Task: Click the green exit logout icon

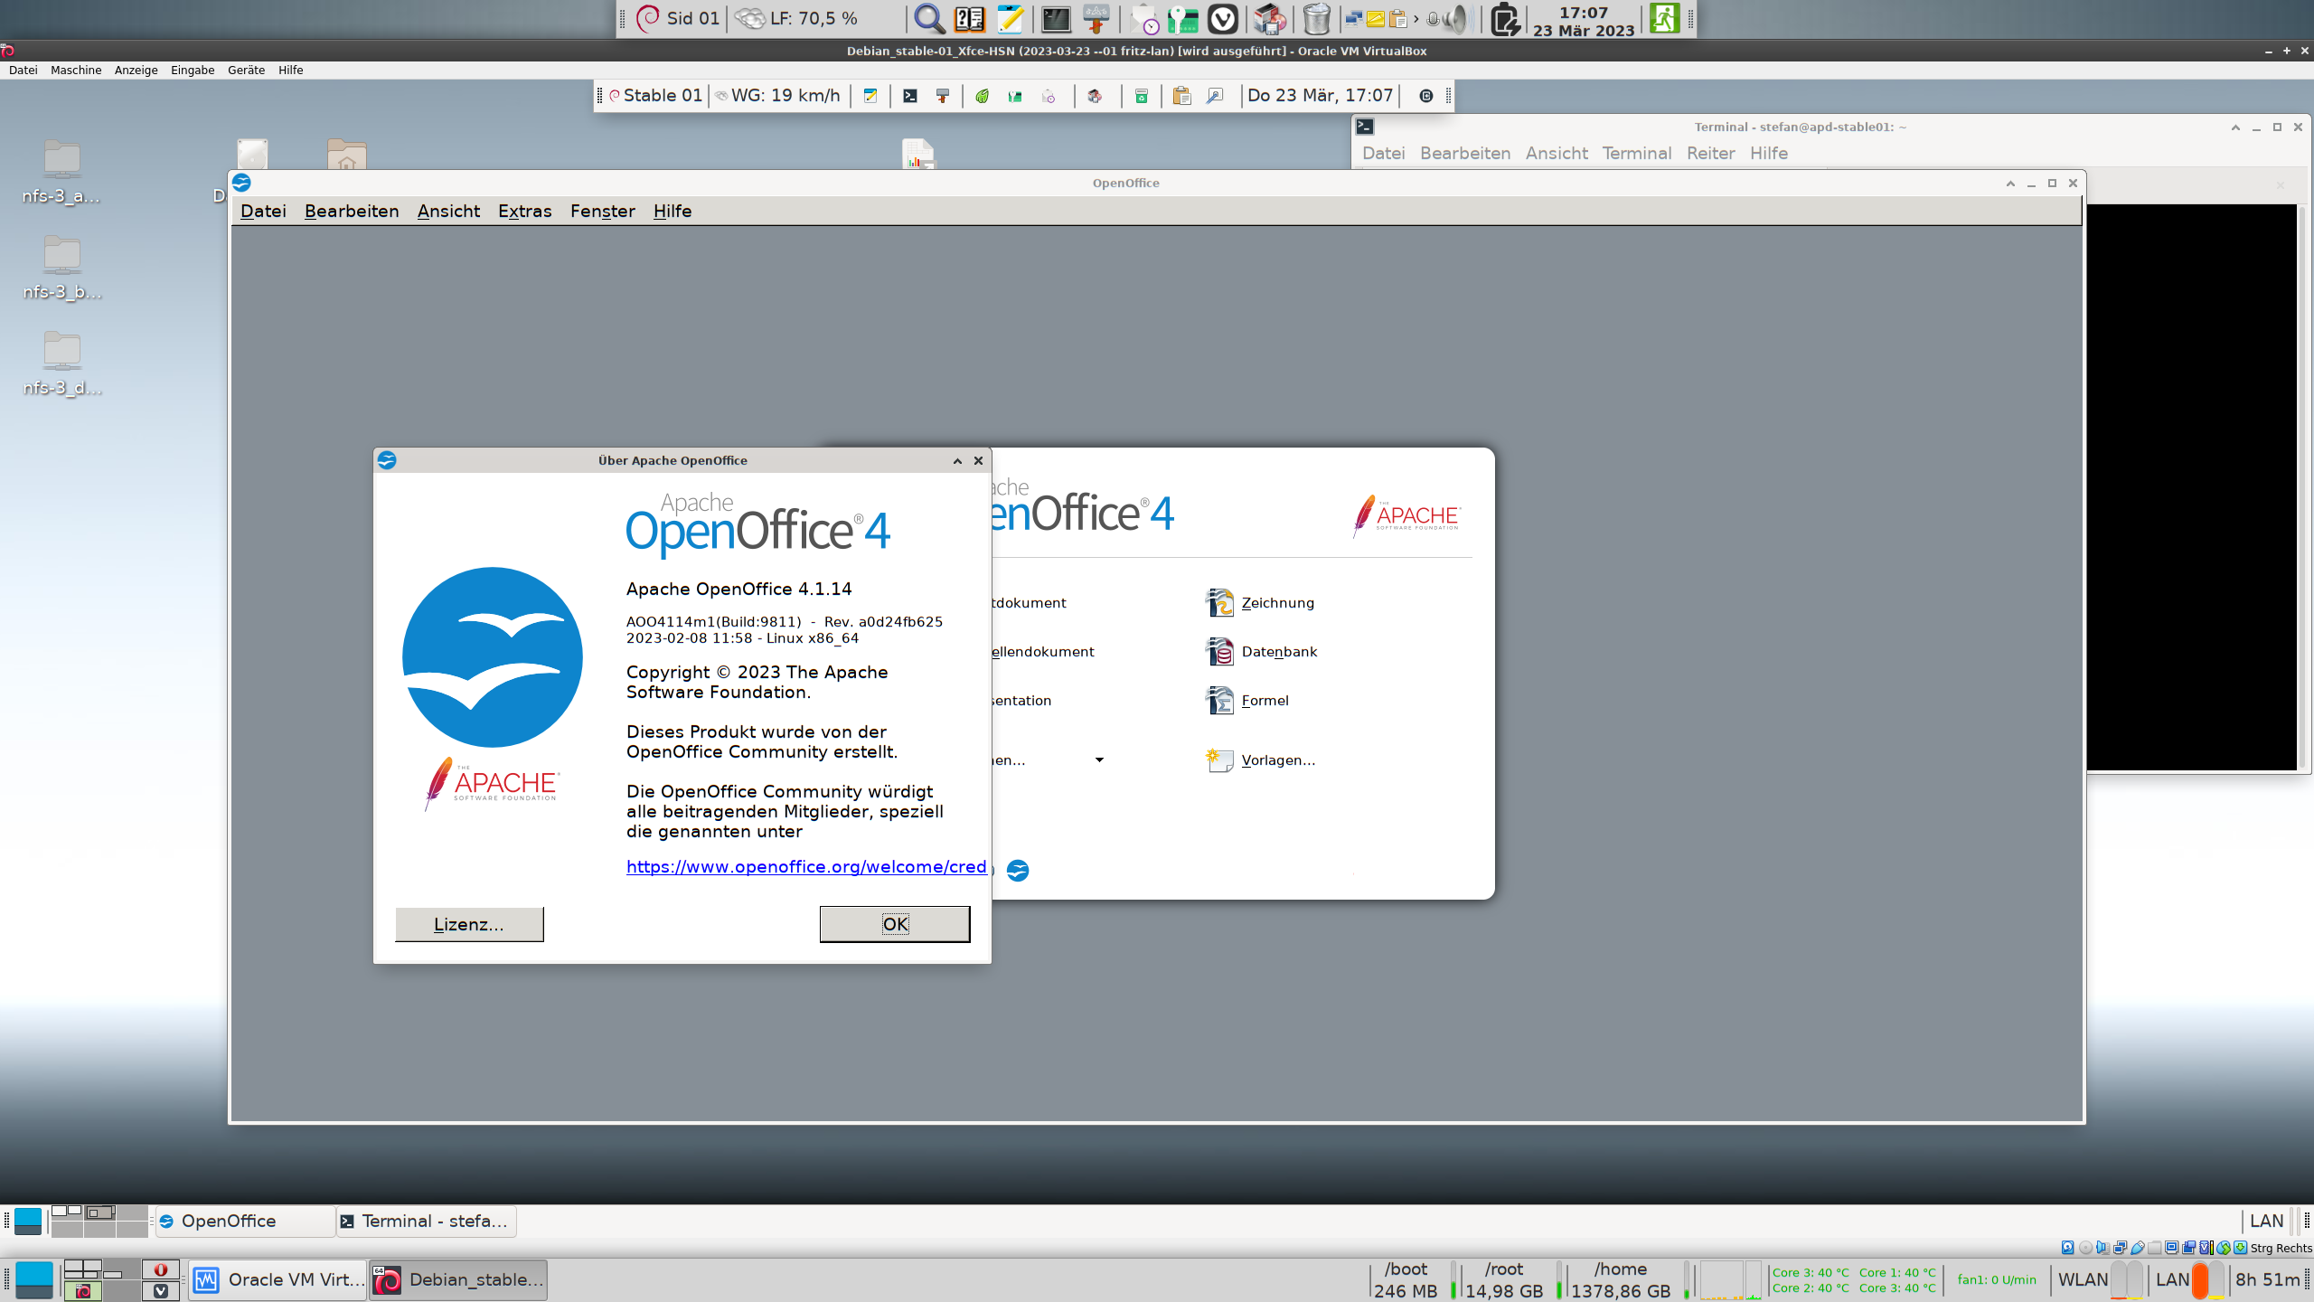Action: 1664,18
